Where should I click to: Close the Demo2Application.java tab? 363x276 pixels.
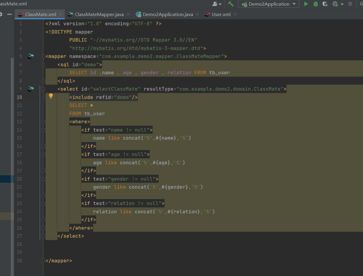(x=197, y=14)
